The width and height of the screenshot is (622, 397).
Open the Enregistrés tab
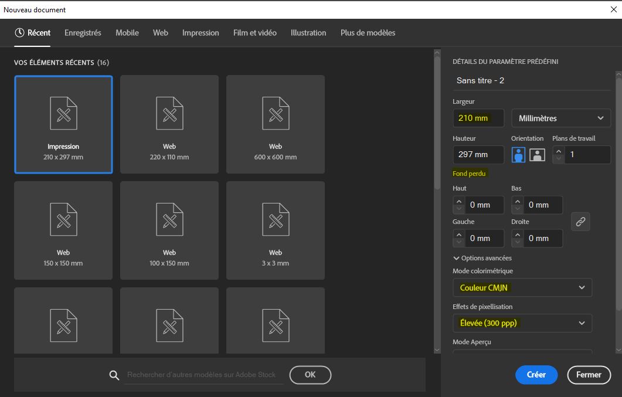[x=83, y=33]
